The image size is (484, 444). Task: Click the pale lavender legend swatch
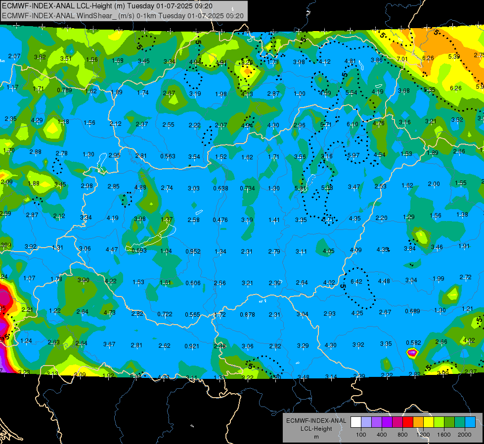[x=366, y=422]
